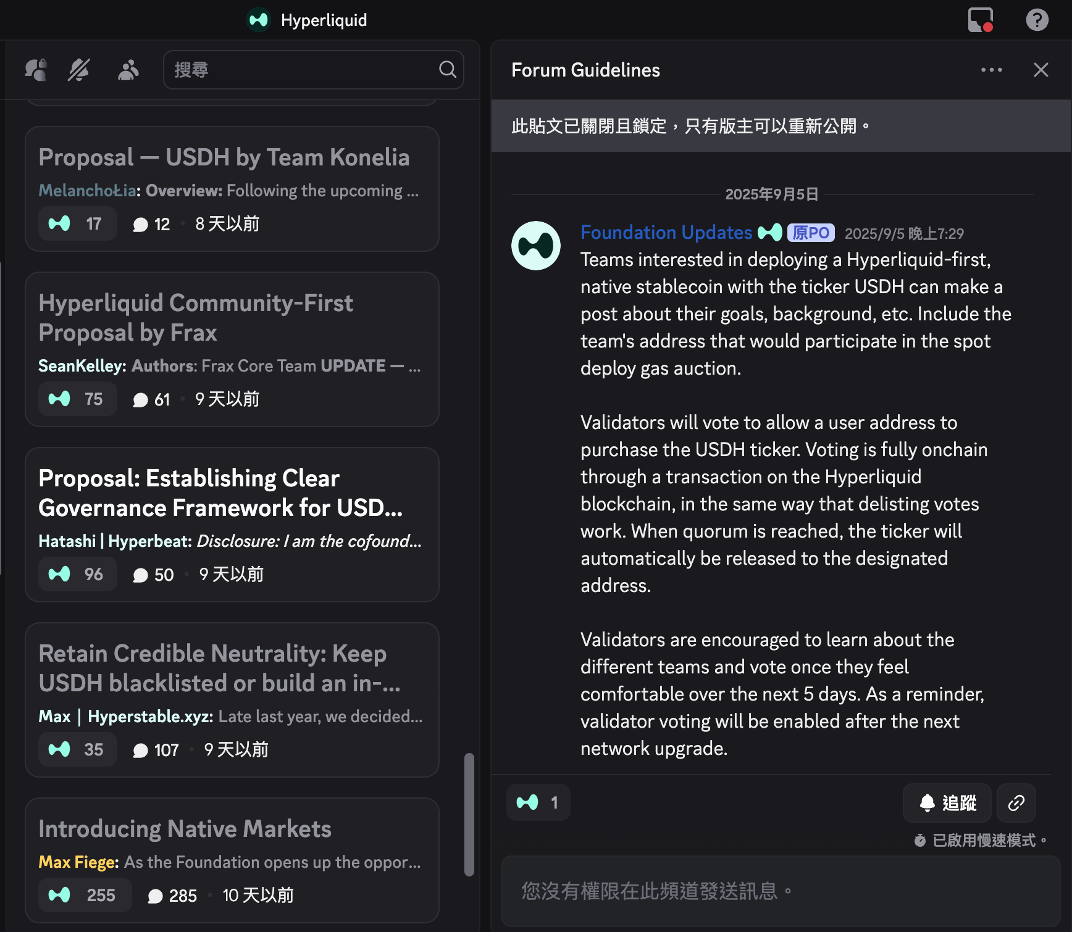Viewport: 1072px width, 932px height.
Task: Open the help question mark icon
Action: [1037, 20]
